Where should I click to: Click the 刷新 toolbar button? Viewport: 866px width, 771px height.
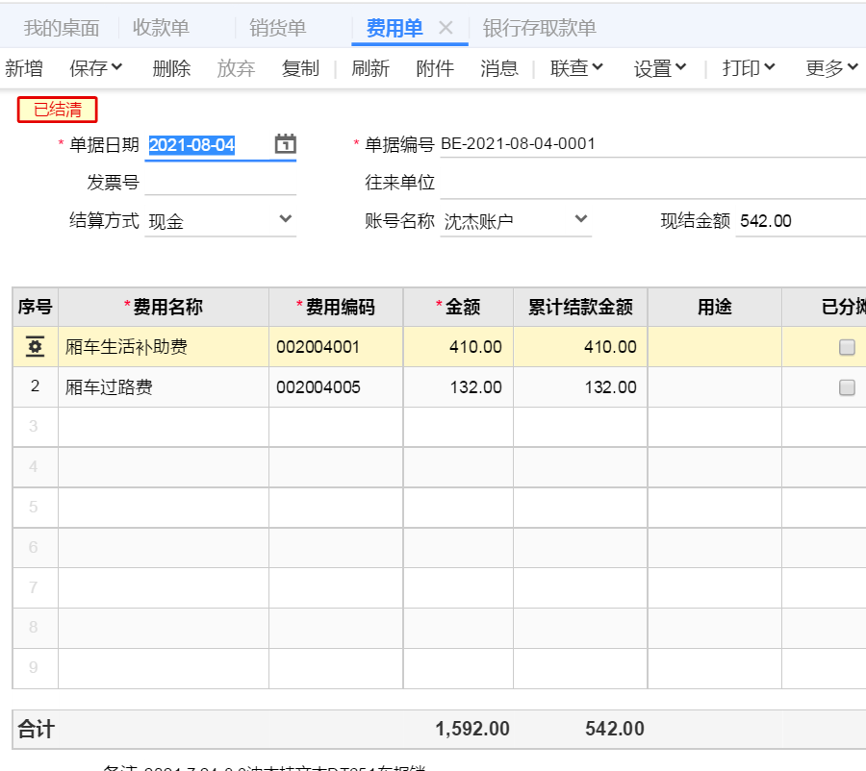click(370, 68)
